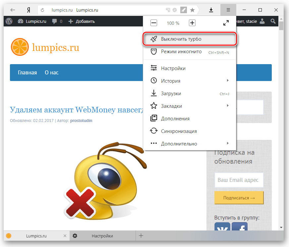This screenshot has width=289, height=247.
Task: Open the 'О нас' navigation link
Action: pyautogui.click(x=52, y=72)
